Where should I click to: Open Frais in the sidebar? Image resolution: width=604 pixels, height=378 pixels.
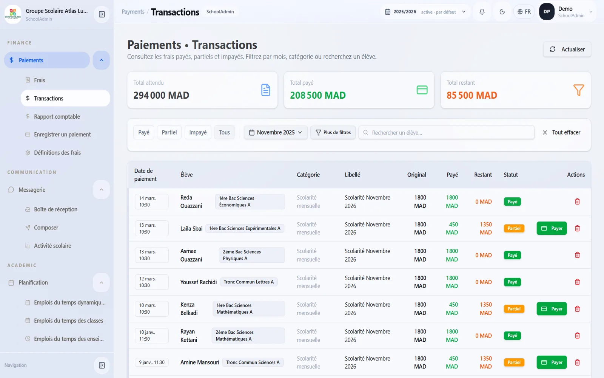[65, 80]
